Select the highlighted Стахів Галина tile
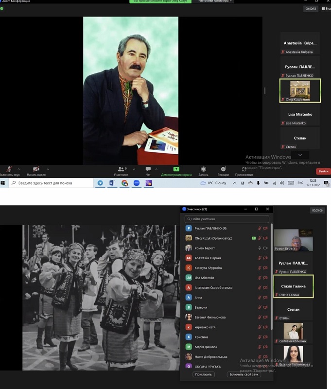The height and width of the screenshot is (389, 331). click(x=293, y=286)
